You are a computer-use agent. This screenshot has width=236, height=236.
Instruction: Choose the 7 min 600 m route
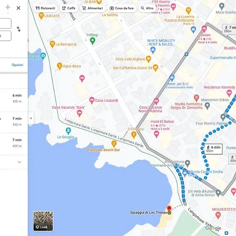tap(14, 143)
